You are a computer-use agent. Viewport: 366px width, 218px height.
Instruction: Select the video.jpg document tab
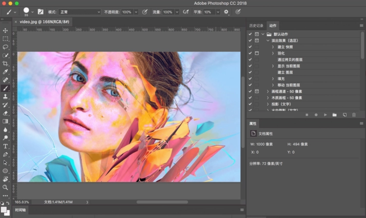pyautogui.click(x=44, y=22)
